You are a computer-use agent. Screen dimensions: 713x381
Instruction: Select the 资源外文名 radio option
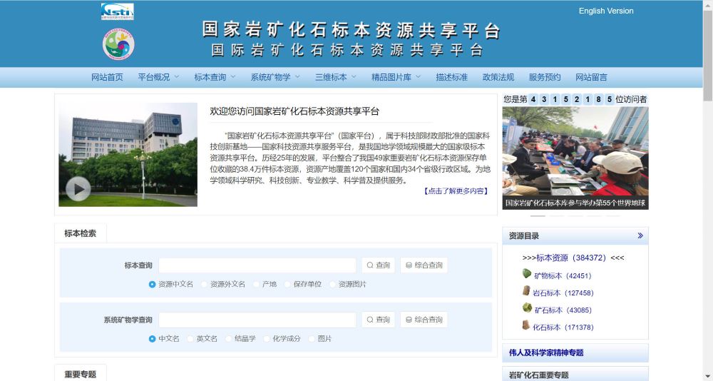pyautogui.click(x=205, y=284)
